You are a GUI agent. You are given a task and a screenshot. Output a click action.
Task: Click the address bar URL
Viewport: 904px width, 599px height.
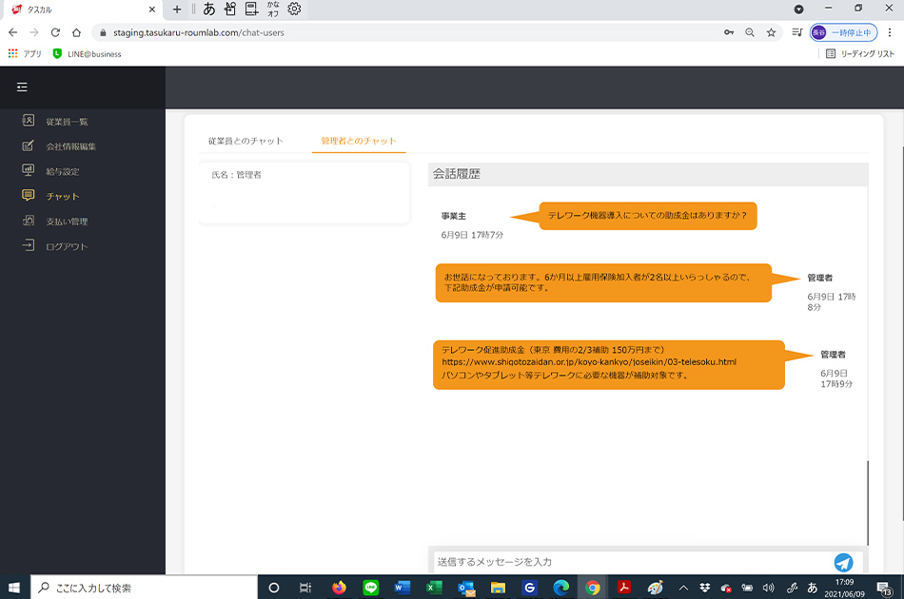199,33
